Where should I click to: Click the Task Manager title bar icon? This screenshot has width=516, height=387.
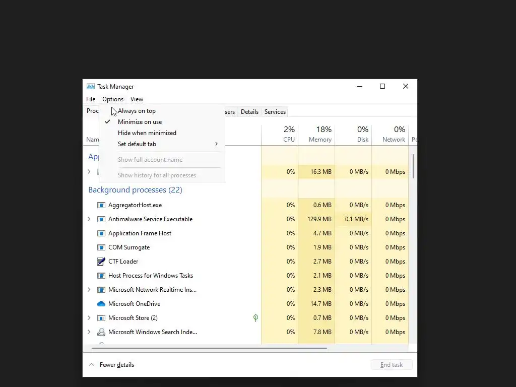click(x=91, y=87)
